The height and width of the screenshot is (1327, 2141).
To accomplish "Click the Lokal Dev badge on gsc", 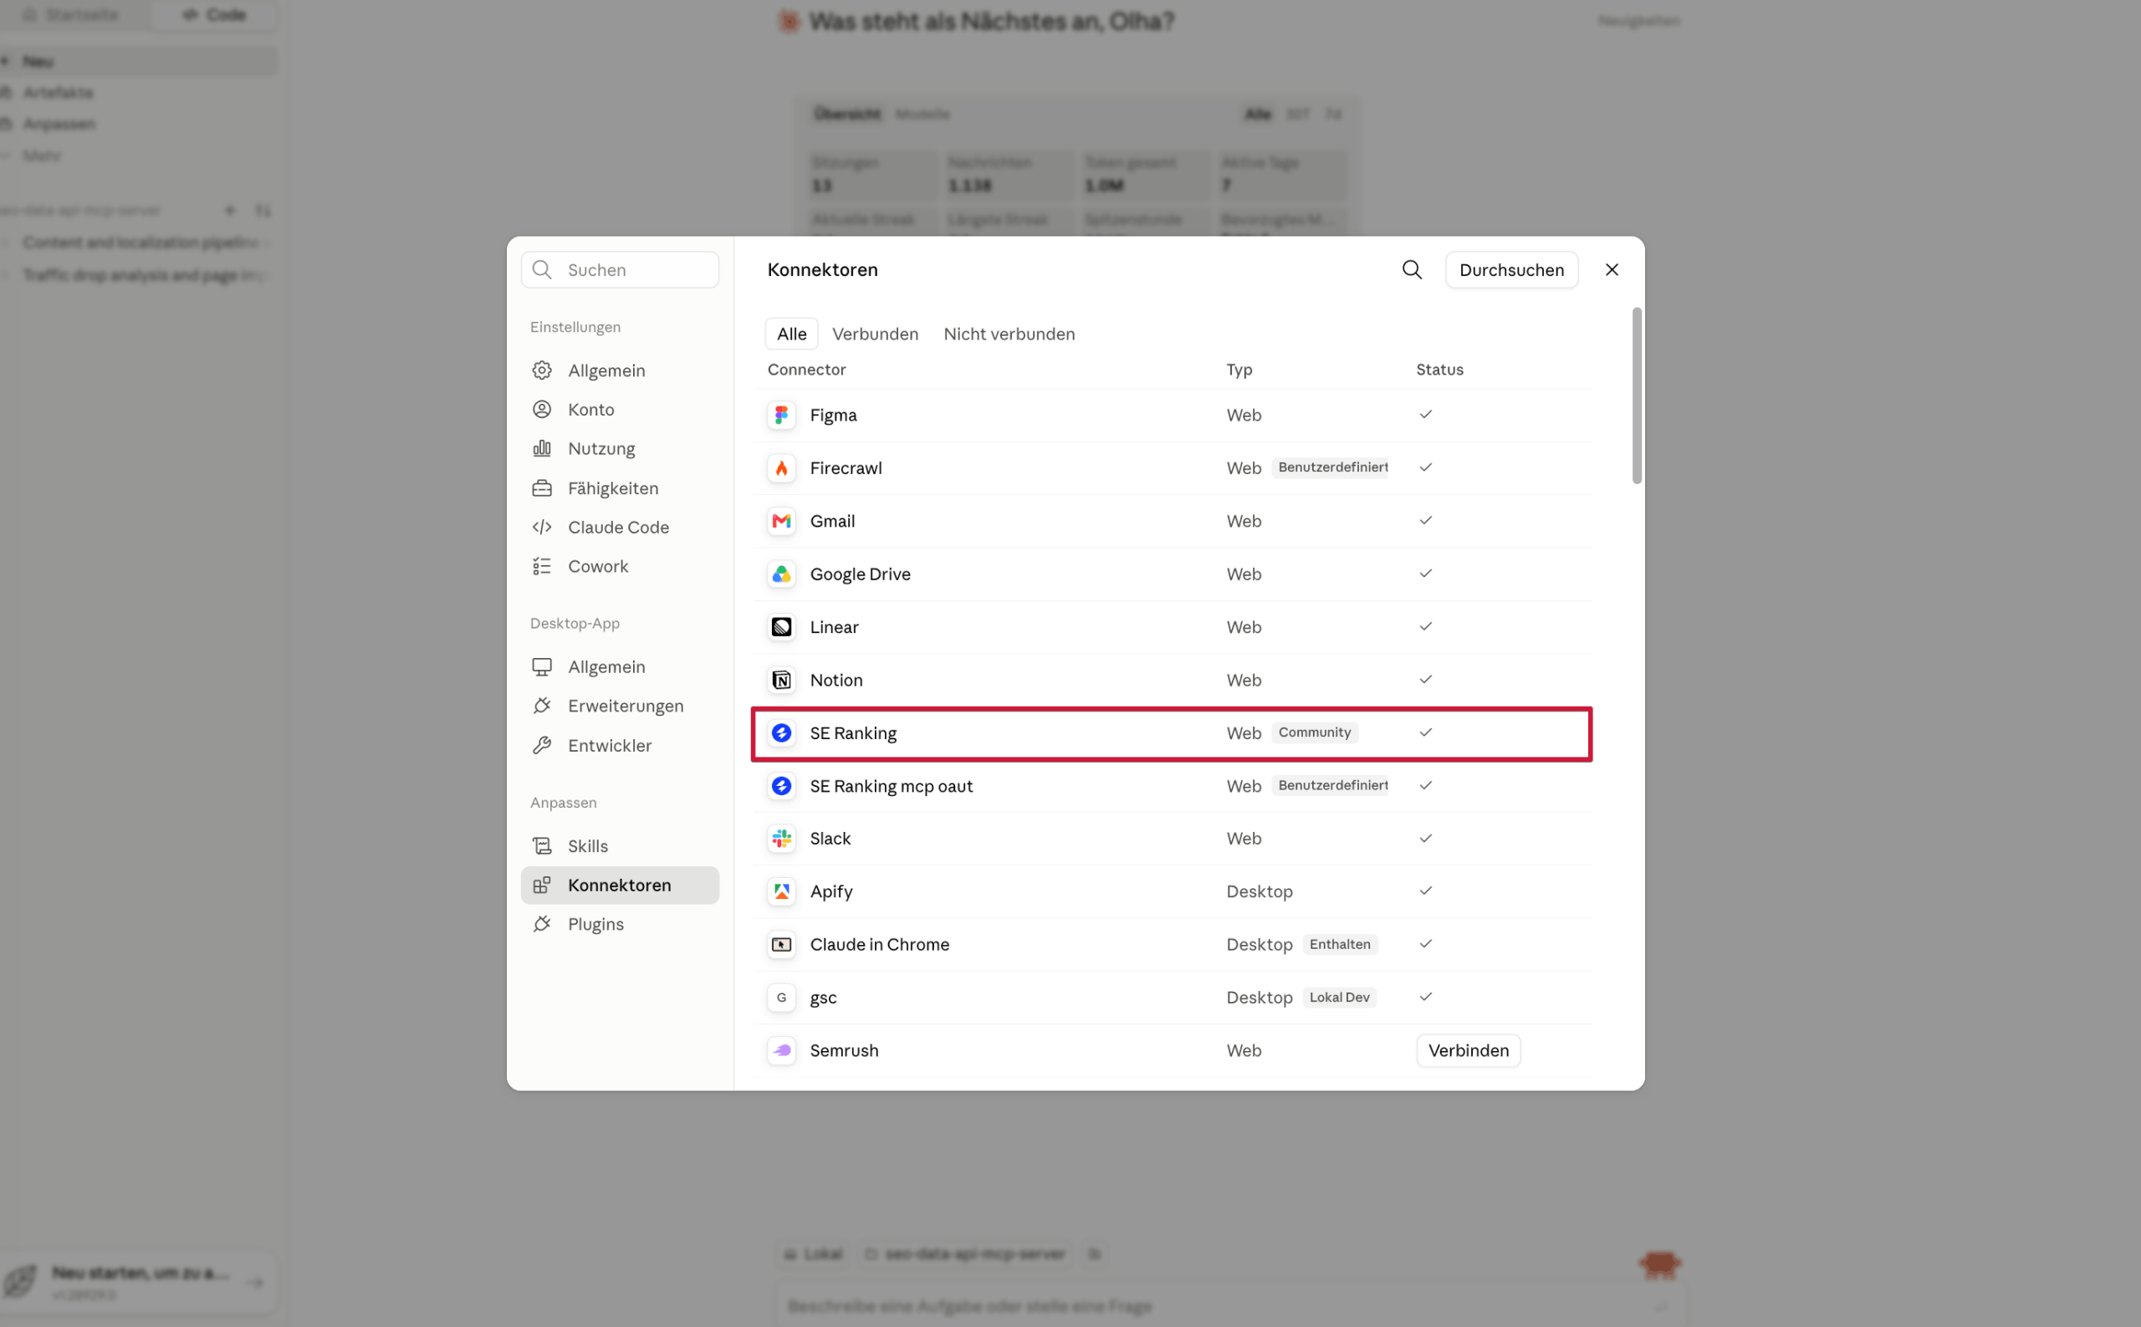I will [x=1339, y=997].
